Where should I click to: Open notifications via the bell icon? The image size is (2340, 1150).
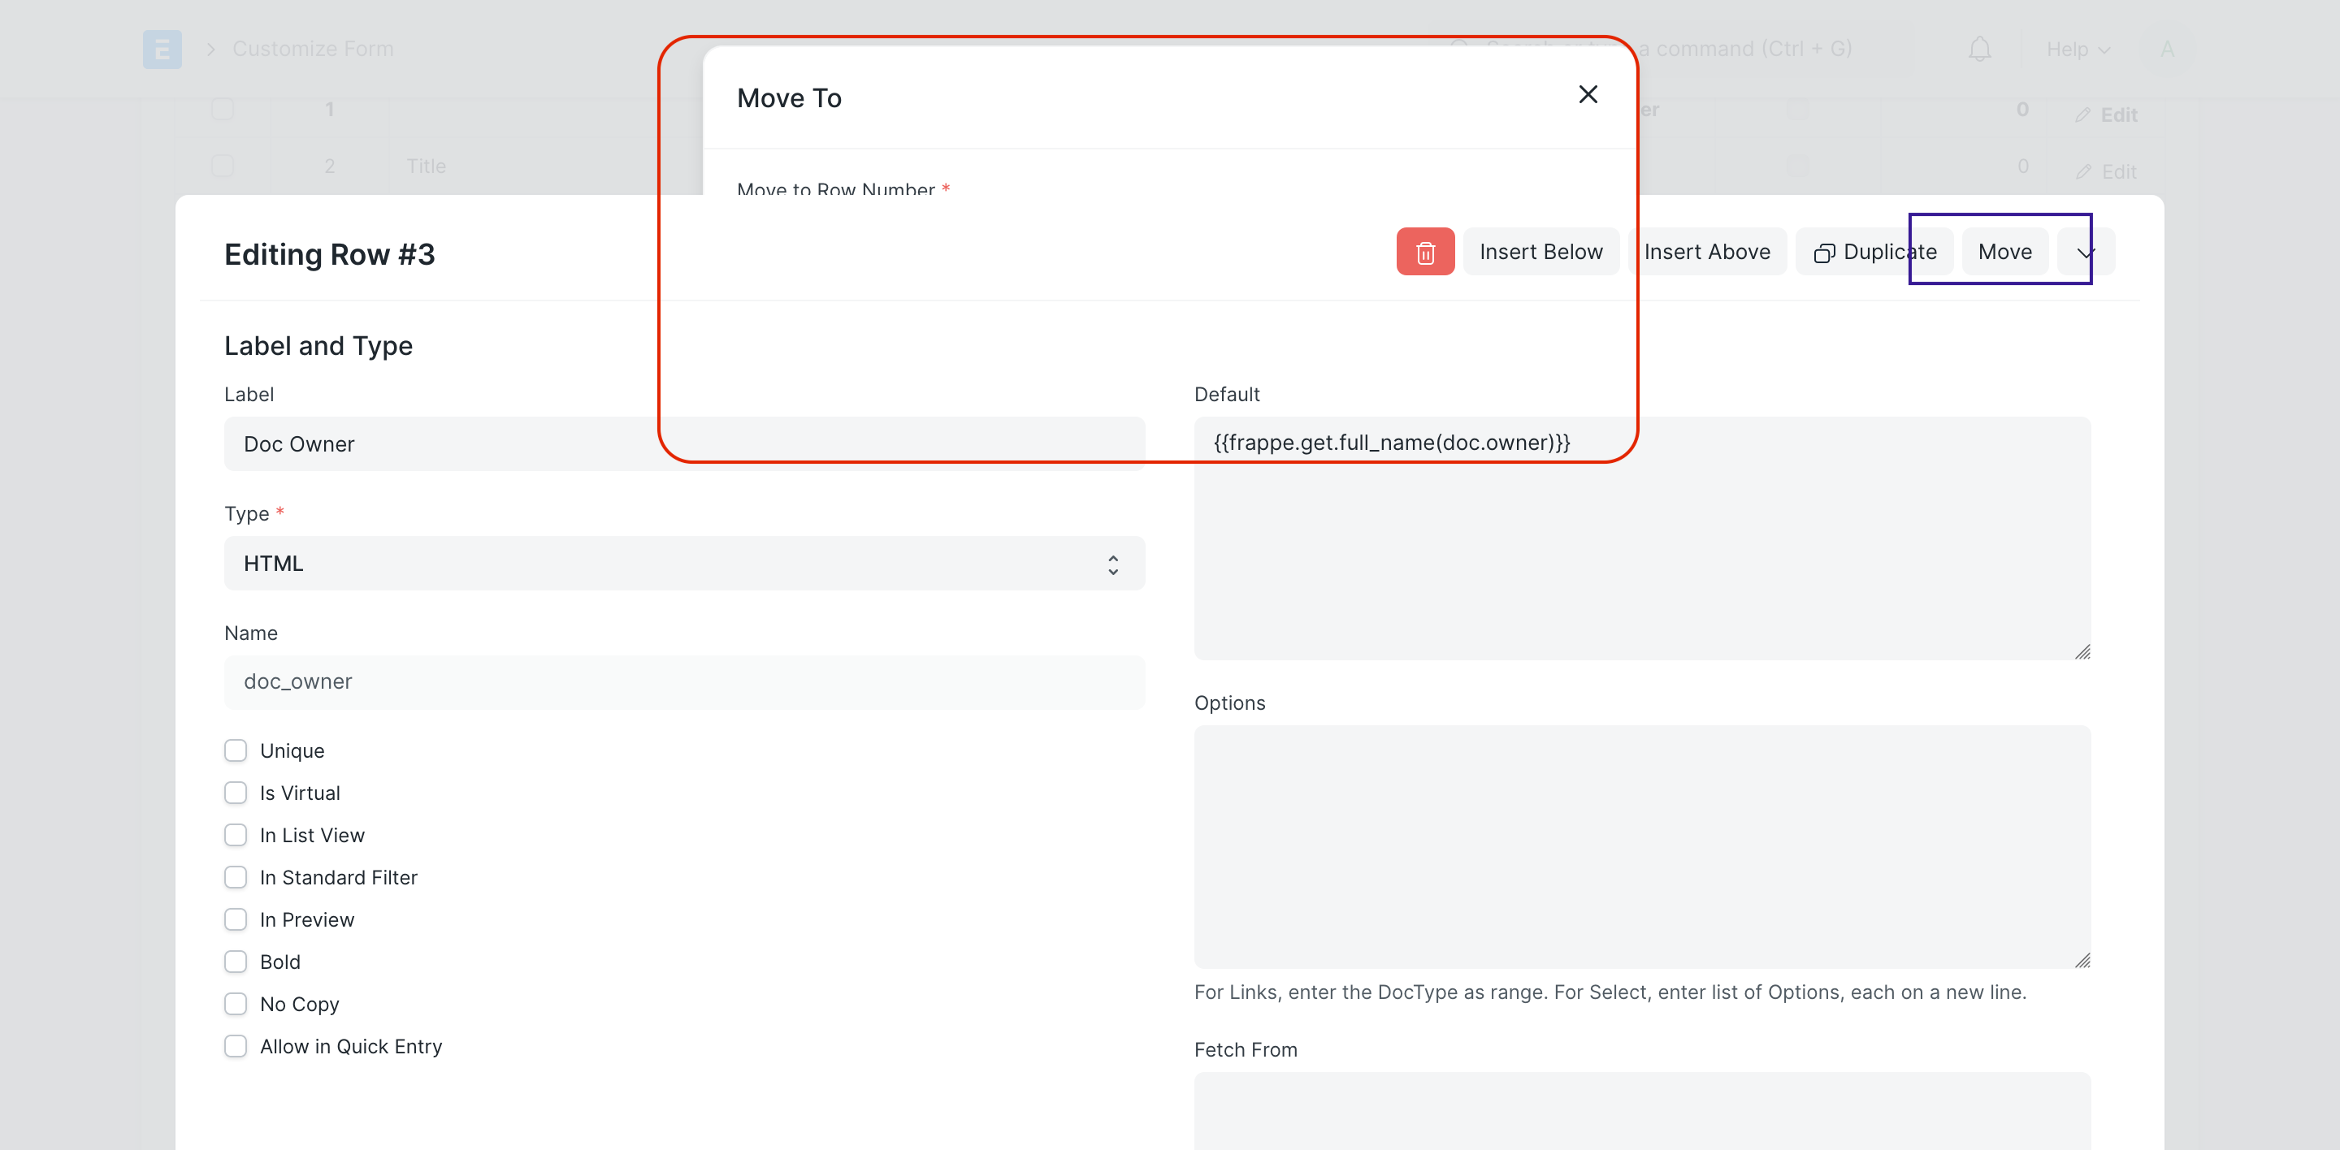coord(1980,49)
